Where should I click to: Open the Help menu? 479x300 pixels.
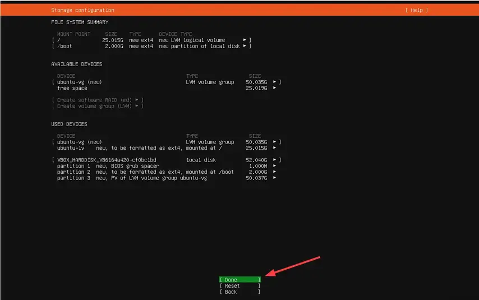pyautogui.click(x=416, y=10)
